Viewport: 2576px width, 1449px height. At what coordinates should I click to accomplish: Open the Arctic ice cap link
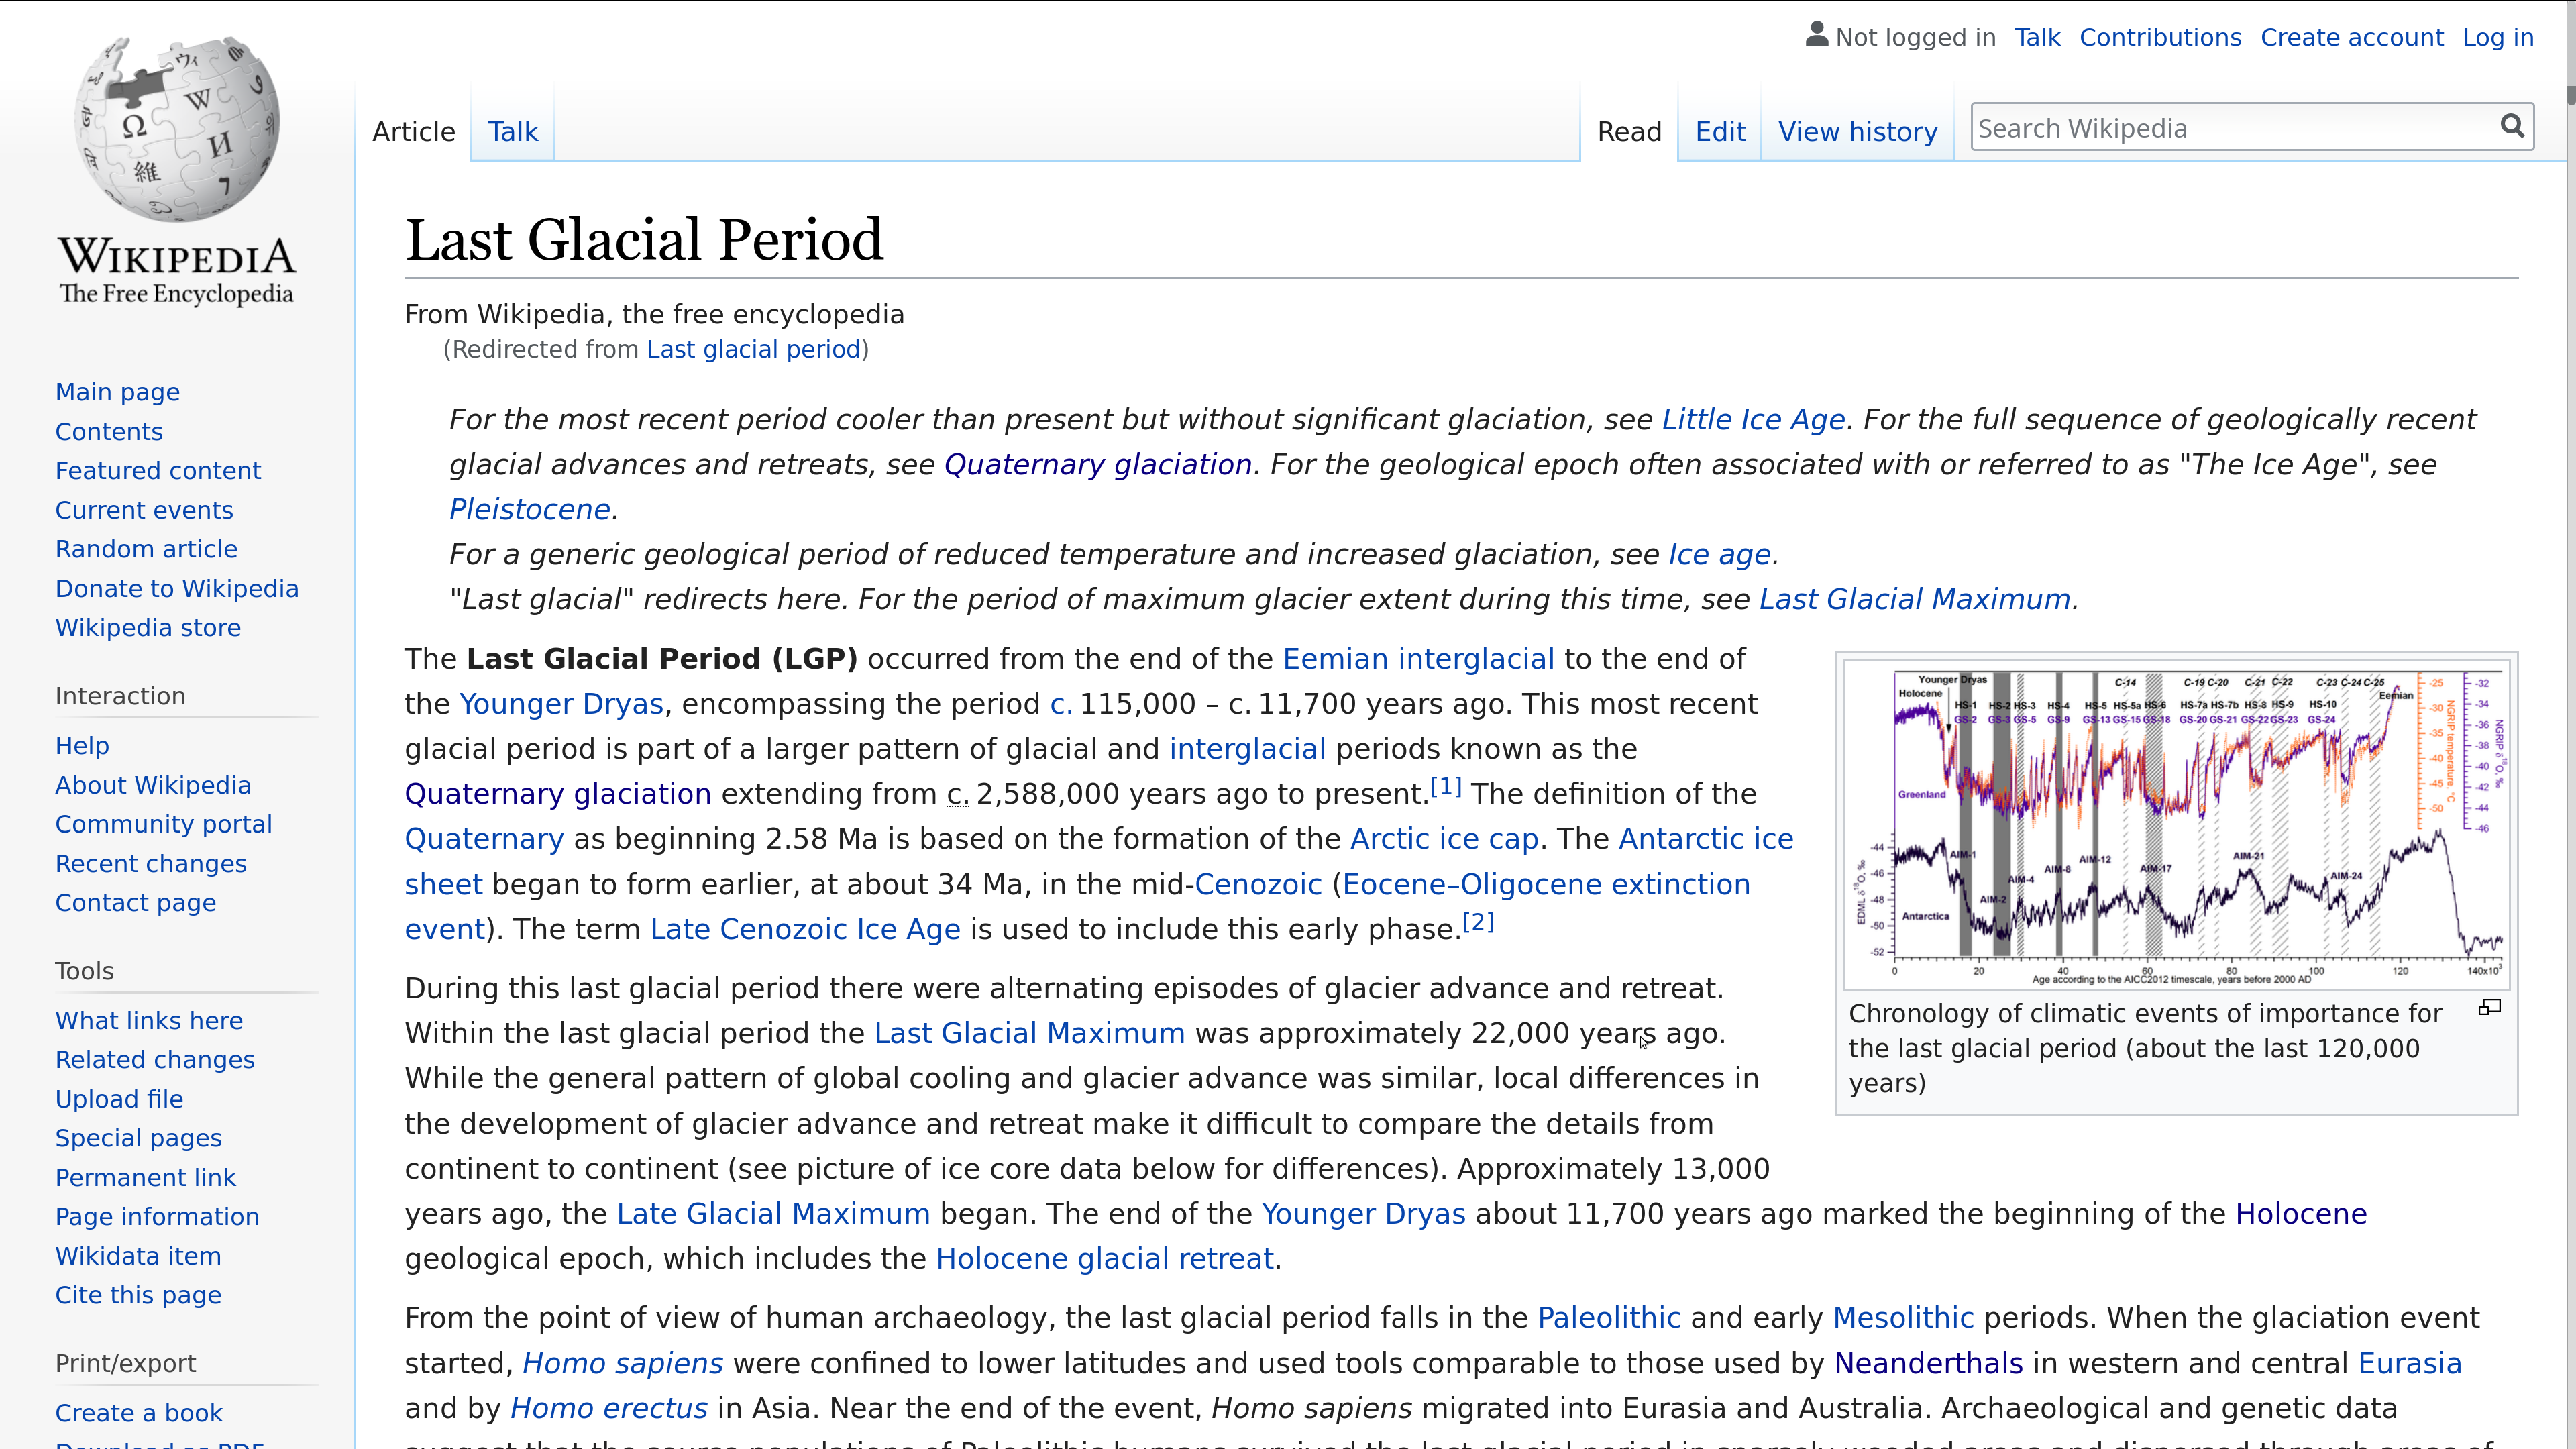tap(1444, 839)
